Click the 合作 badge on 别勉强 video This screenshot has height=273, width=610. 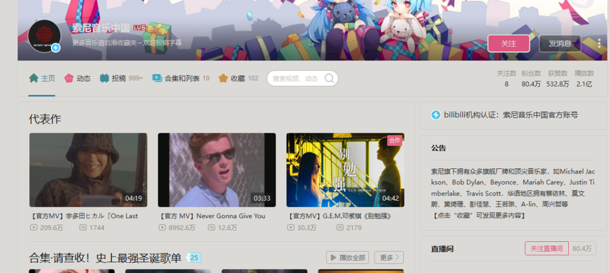(394, 141)
